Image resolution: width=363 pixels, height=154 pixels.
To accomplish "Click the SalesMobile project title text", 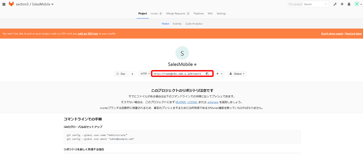I will 180,64.
